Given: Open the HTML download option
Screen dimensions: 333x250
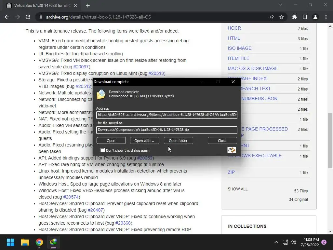Looking at the screenshot, I should point(234,38).
